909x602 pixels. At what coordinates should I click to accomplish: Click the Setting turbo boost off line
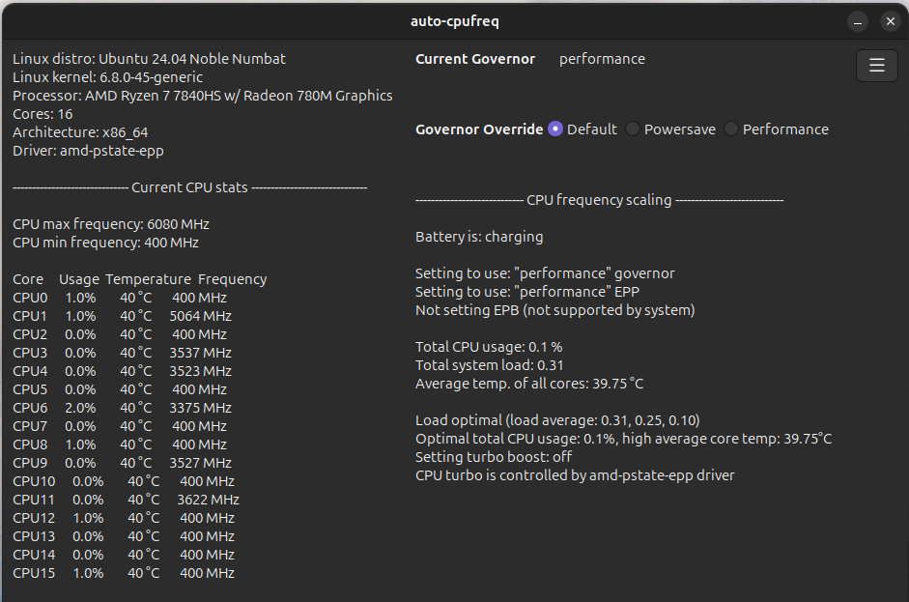coord(494,457)
